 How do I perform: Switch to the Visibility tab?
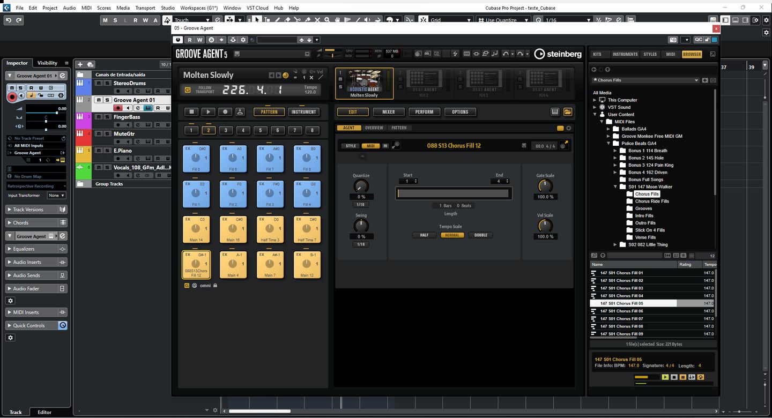[47, 63]
